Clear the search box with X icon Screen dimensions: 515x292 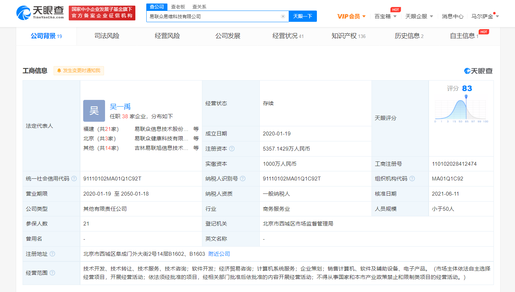tap(283, 17)
